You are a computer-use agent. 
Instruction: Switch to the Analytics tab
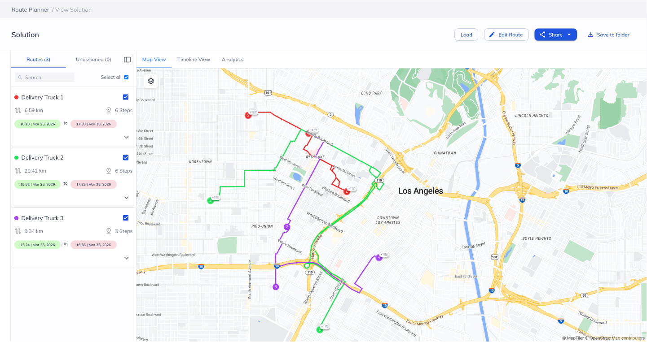click(233, 60)
